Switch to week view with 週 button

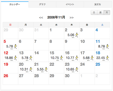[x=100, y=13]
